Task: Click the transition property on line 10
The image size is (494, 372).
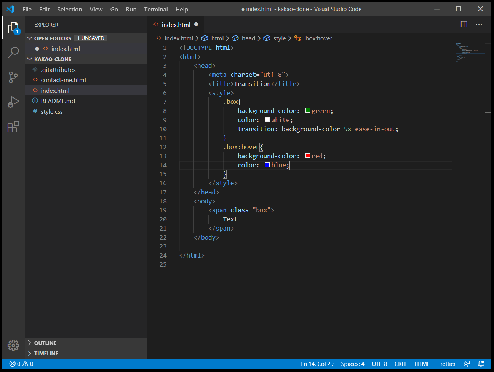Action: (x=255, y=129)
